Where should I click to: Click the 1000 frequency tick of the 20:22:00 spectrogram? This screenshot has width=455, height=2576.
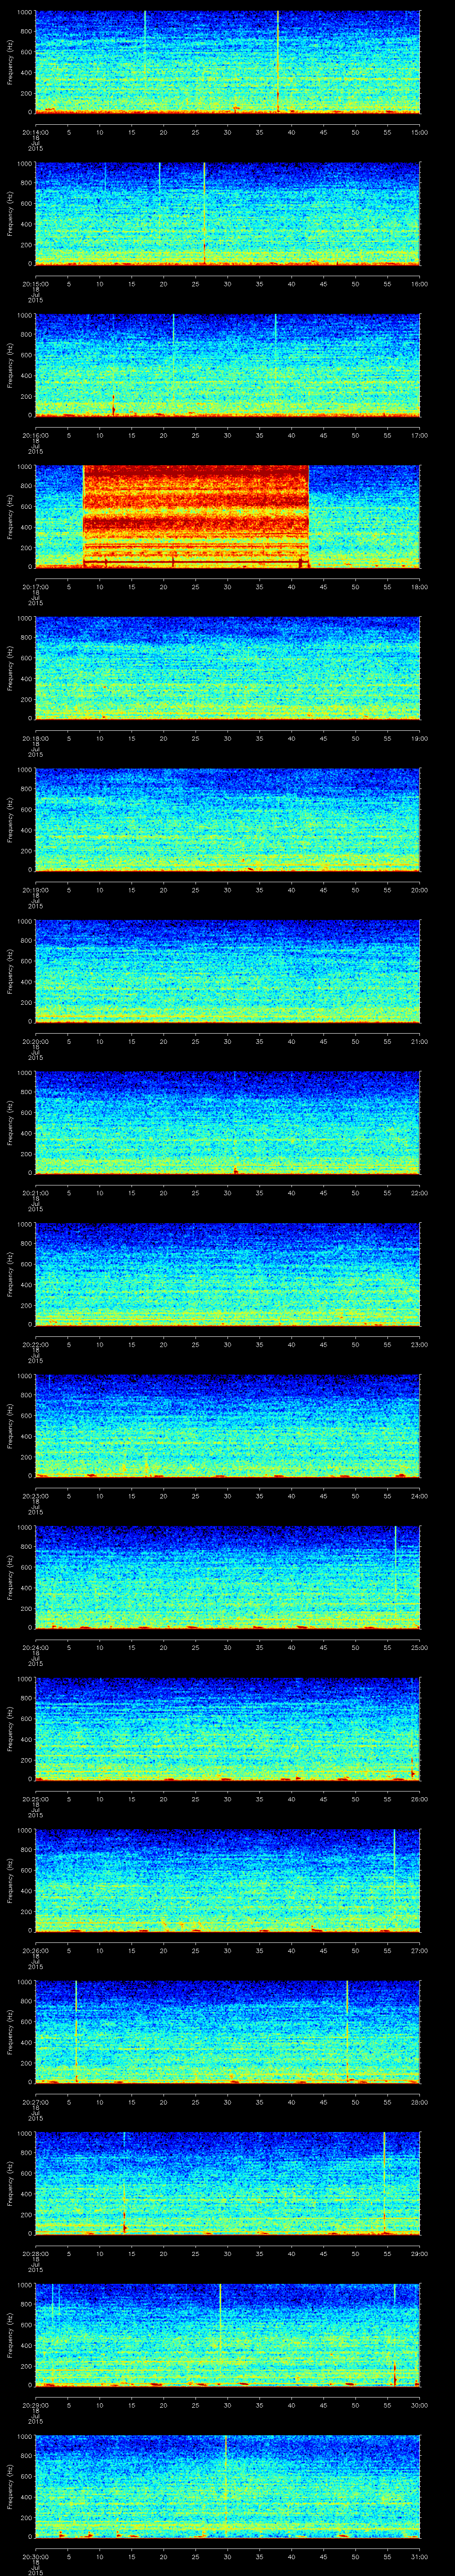(x=24, y=1224)
